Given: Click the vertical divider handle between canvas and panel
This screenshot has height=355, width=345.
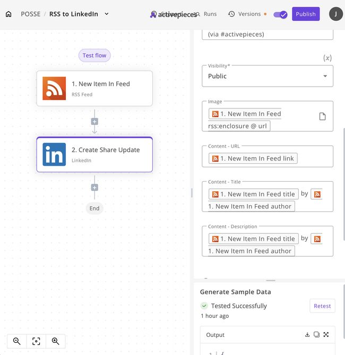Looking at the screenshot, I should [192, 193].
